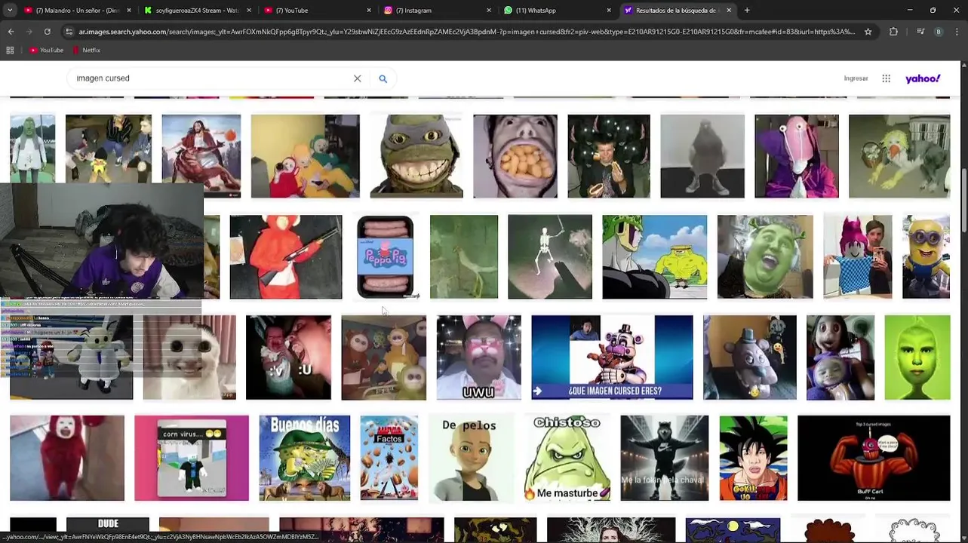Open the :v :U meme image

point(288,357)
